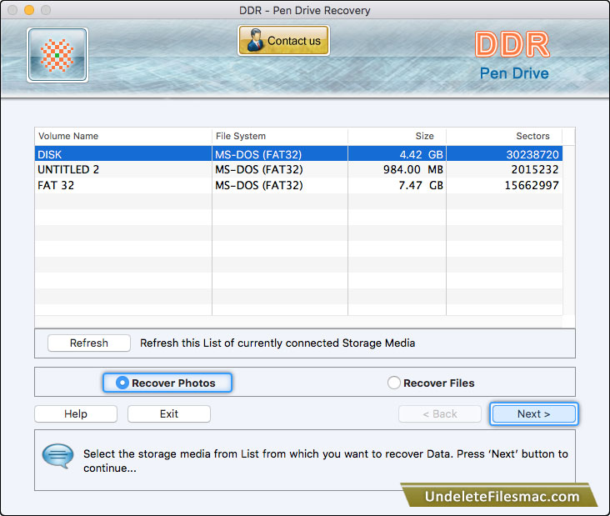Open the Contact us button

283,41
